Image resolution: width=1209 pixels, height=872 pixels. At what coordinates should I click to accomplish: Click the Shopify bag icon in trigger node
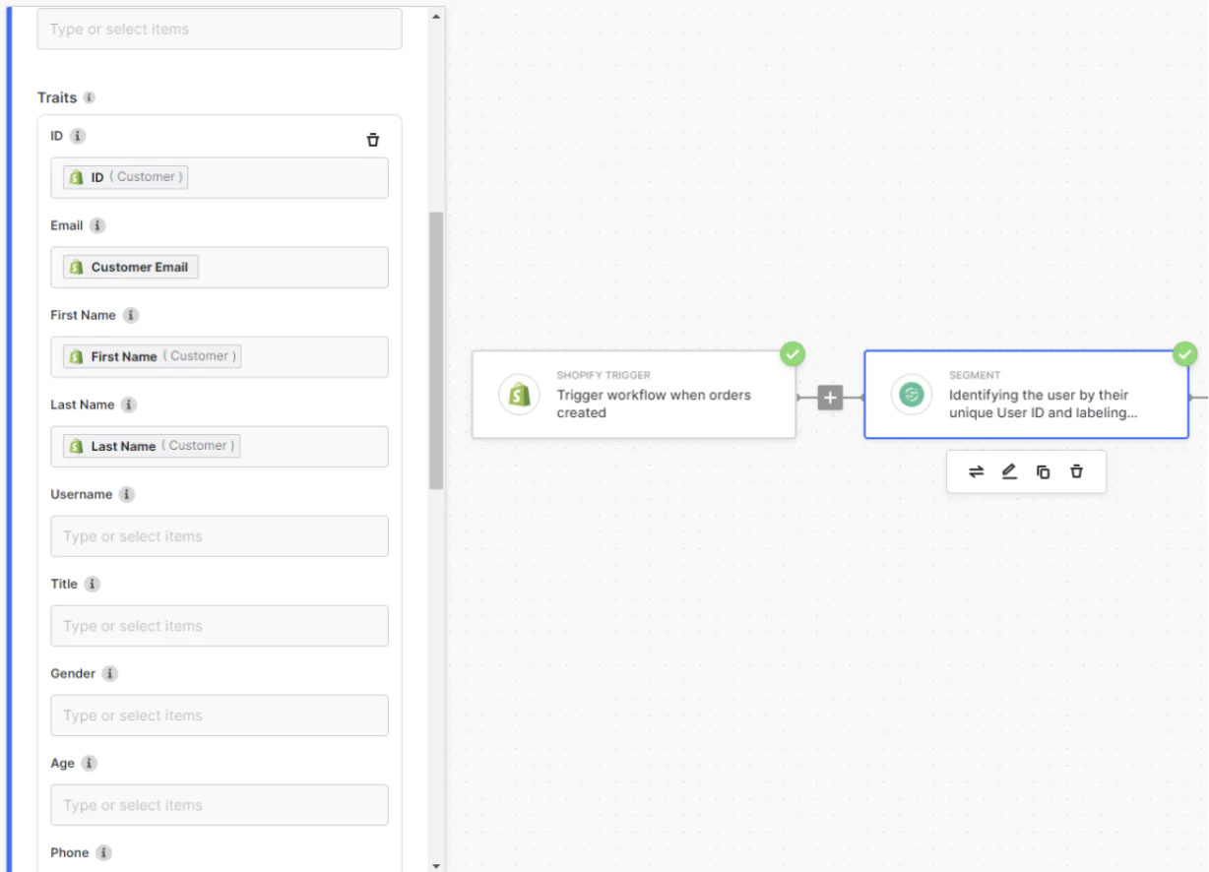click(519, 395)
